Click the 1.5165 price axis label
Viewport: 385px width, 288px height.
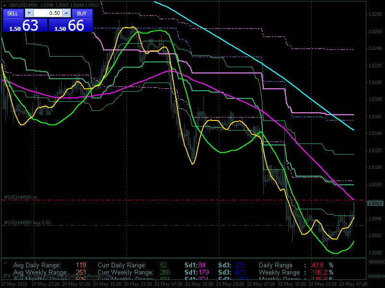click(x=375, y=117)
